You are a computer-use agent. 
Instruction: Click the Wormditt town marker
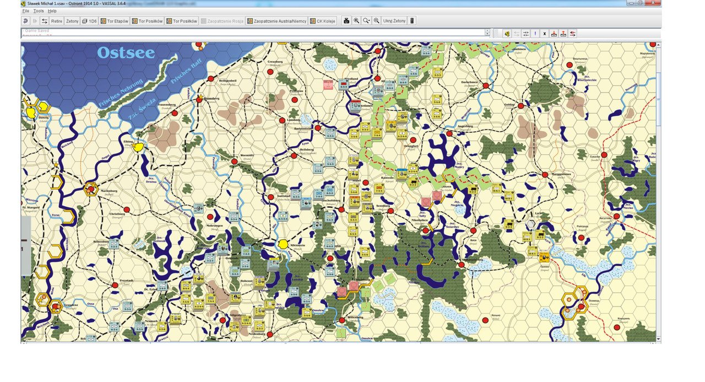click(x=234, y=162)
